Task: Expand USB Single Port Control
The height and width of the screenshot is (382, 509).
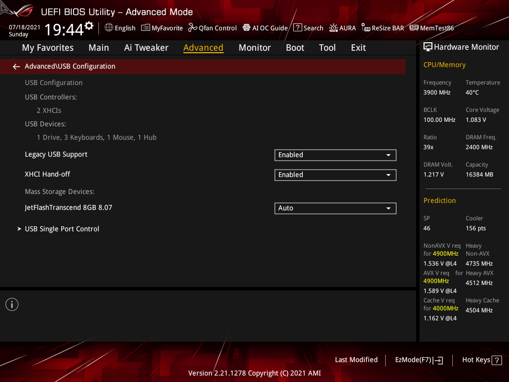Action: click(x=62, y=229)
